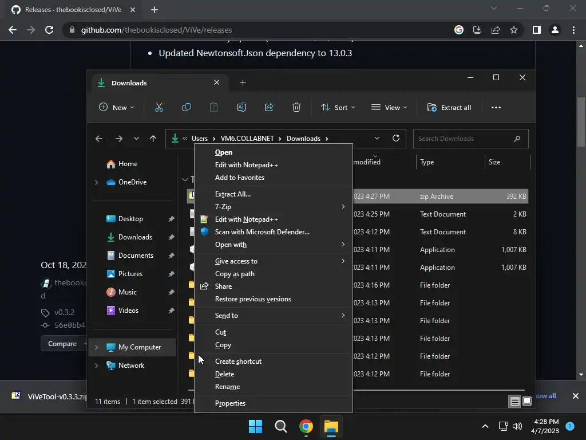
Task: Select Documents in navigation pane
Action: 134,256
